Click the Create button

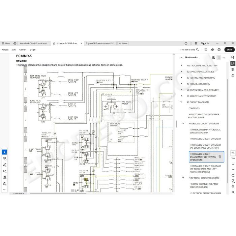123,43
